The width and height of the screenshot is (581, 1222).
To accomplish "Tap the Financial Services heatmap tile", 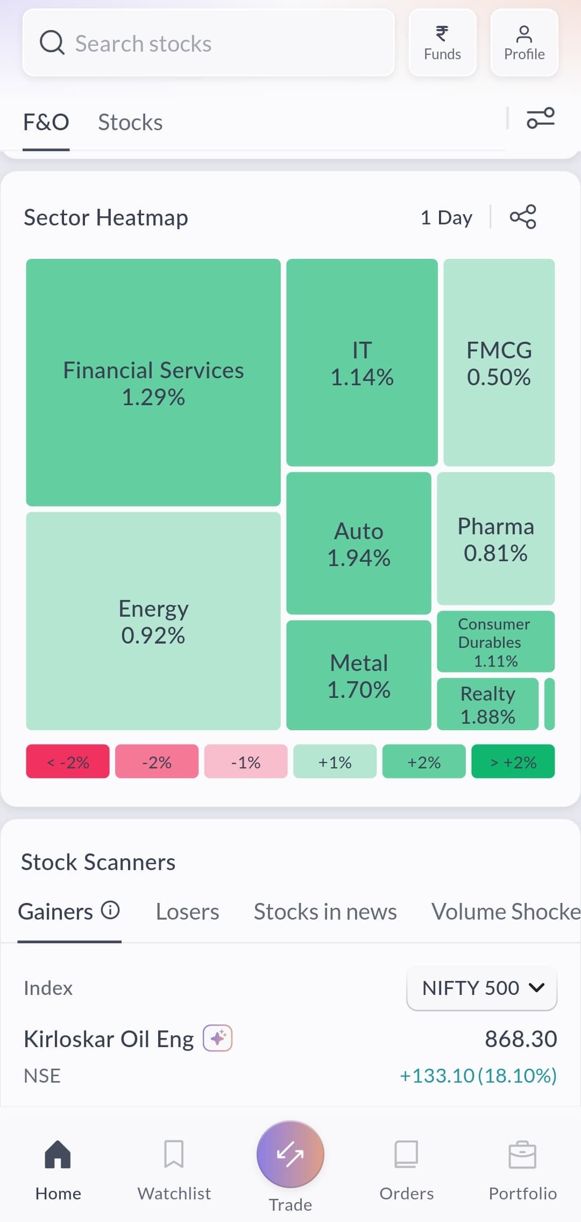I will pyautogui.click(x=153, y=383).
